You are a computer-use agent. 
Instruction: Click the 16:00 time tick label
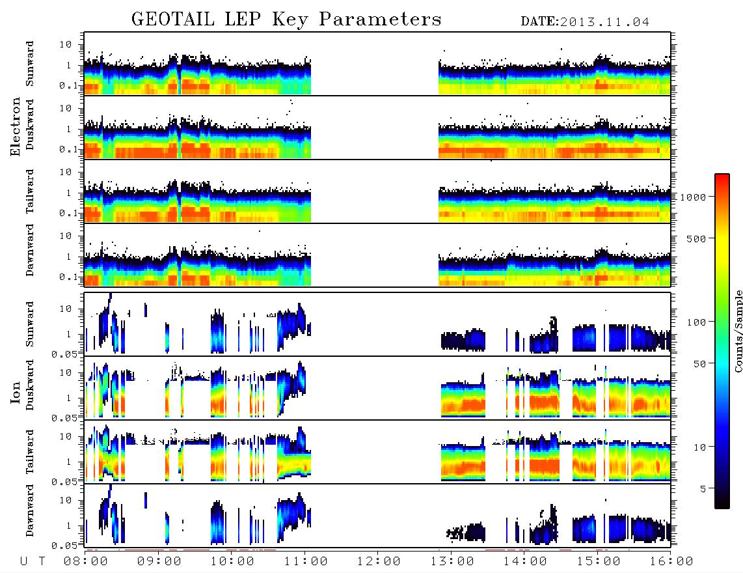pos(671,562)
